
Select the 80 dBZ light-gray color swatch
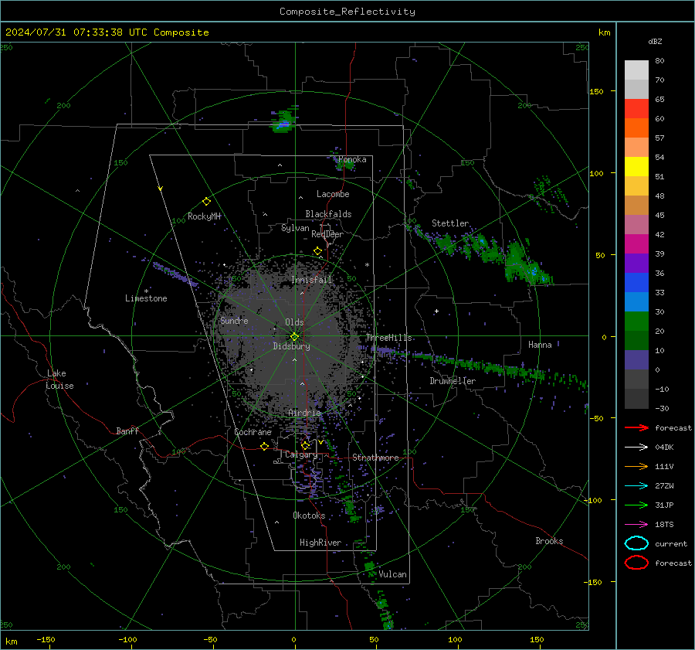[636, 70]
